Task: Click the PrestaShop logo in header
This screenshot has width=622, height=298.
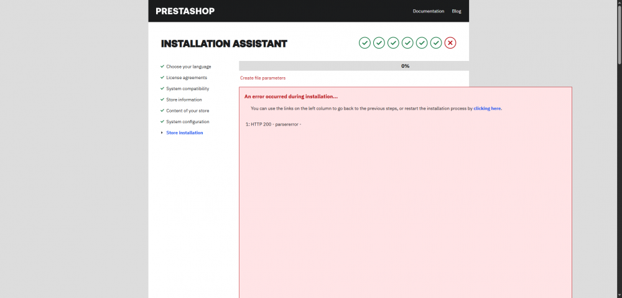Action: (x=185, y=11)
